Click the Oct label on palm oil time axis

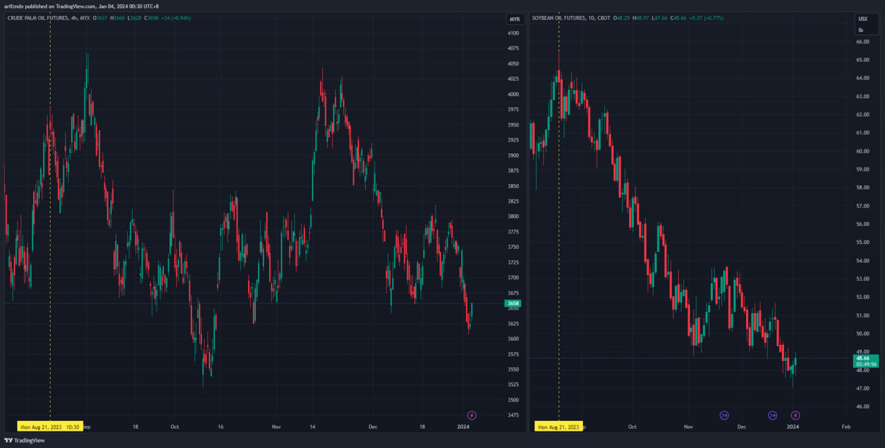point(175,427)
